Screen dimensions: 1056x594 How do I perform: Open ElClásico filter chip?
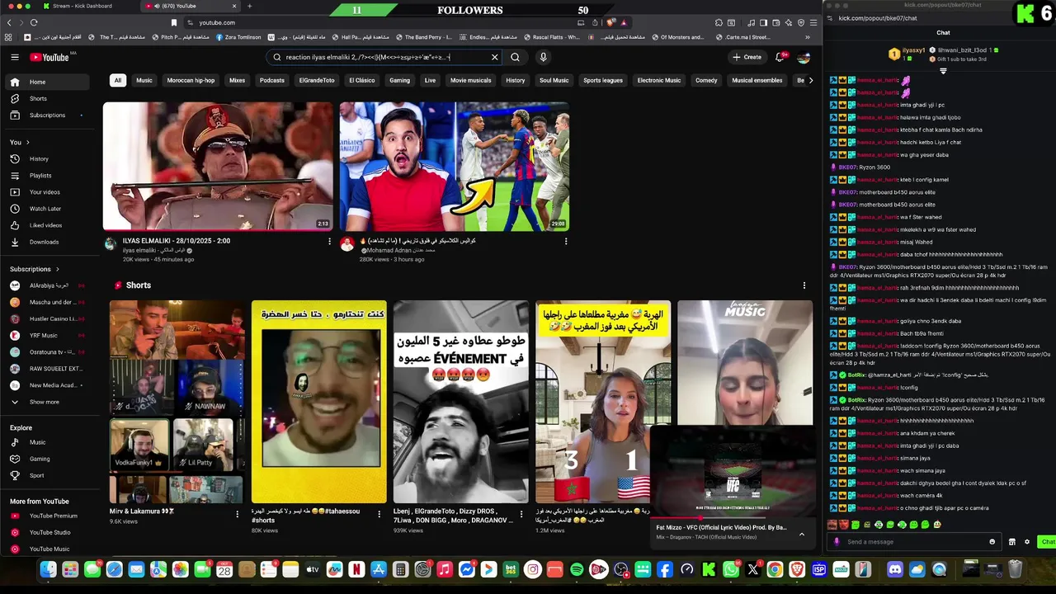(362, 80)
